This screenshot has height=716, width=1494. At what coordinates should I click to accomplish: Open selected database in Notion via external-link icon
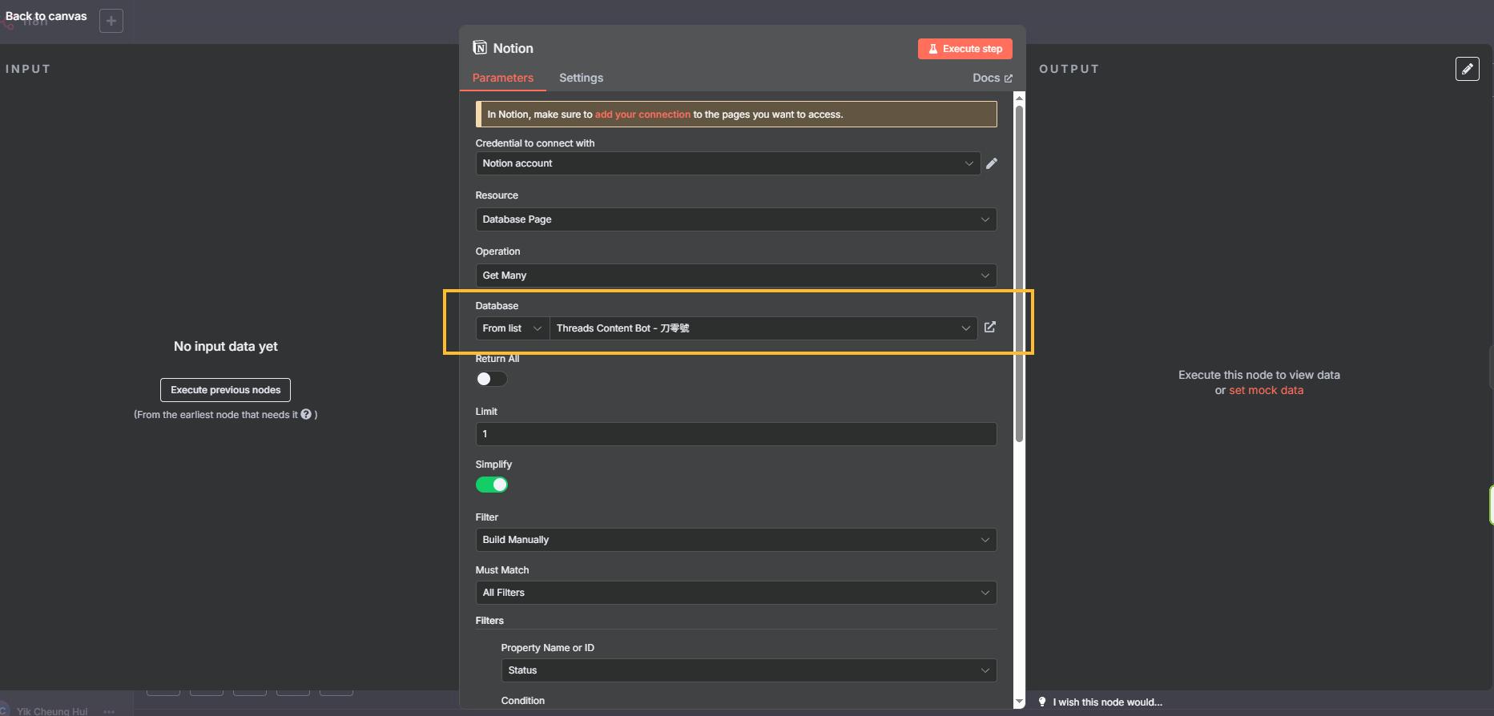click(990, 327)
